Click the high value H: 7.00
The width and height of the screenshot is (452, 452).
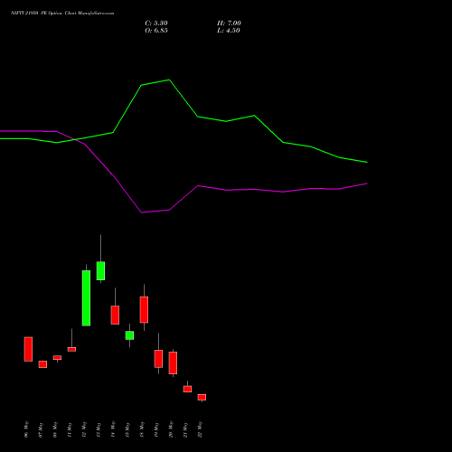pyautogui.click(x=229, y=24)
